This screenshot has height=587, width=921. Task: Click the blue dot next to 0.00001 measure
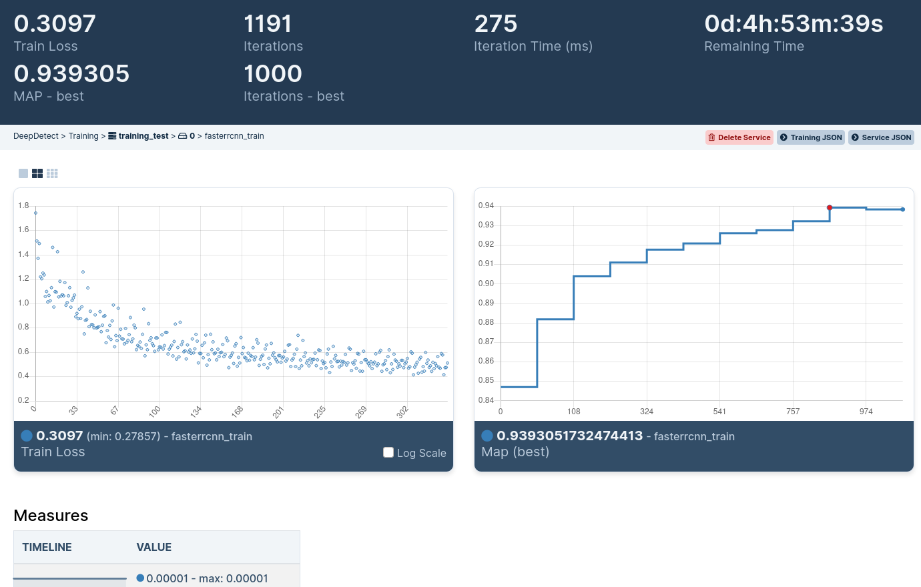tap(140, 578)
